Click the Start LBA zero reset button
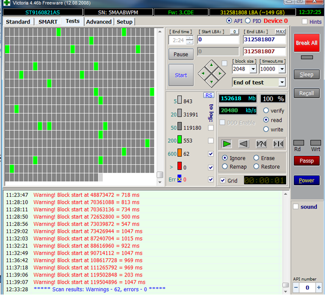 235,32
